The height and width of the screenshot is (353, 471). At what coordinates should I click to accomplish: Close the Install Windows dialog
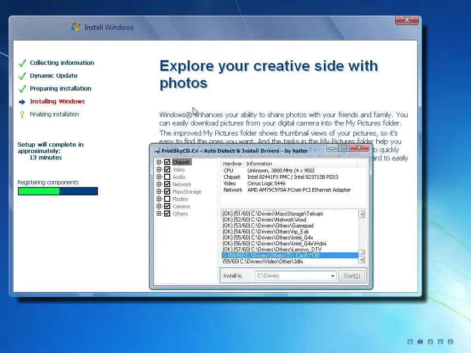(x=407, y=20)
